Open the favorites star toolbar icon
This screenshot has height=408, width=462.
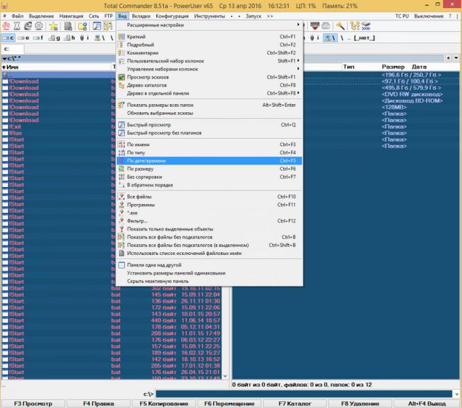[x=53, y=27]
